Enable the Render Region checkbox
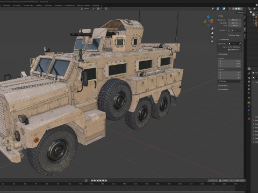This screenshot has height=193, width=258. coord(228,35)
